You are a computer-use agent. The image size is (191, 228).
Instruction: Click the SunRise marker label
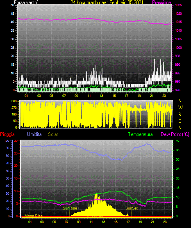tap(70, 208)
